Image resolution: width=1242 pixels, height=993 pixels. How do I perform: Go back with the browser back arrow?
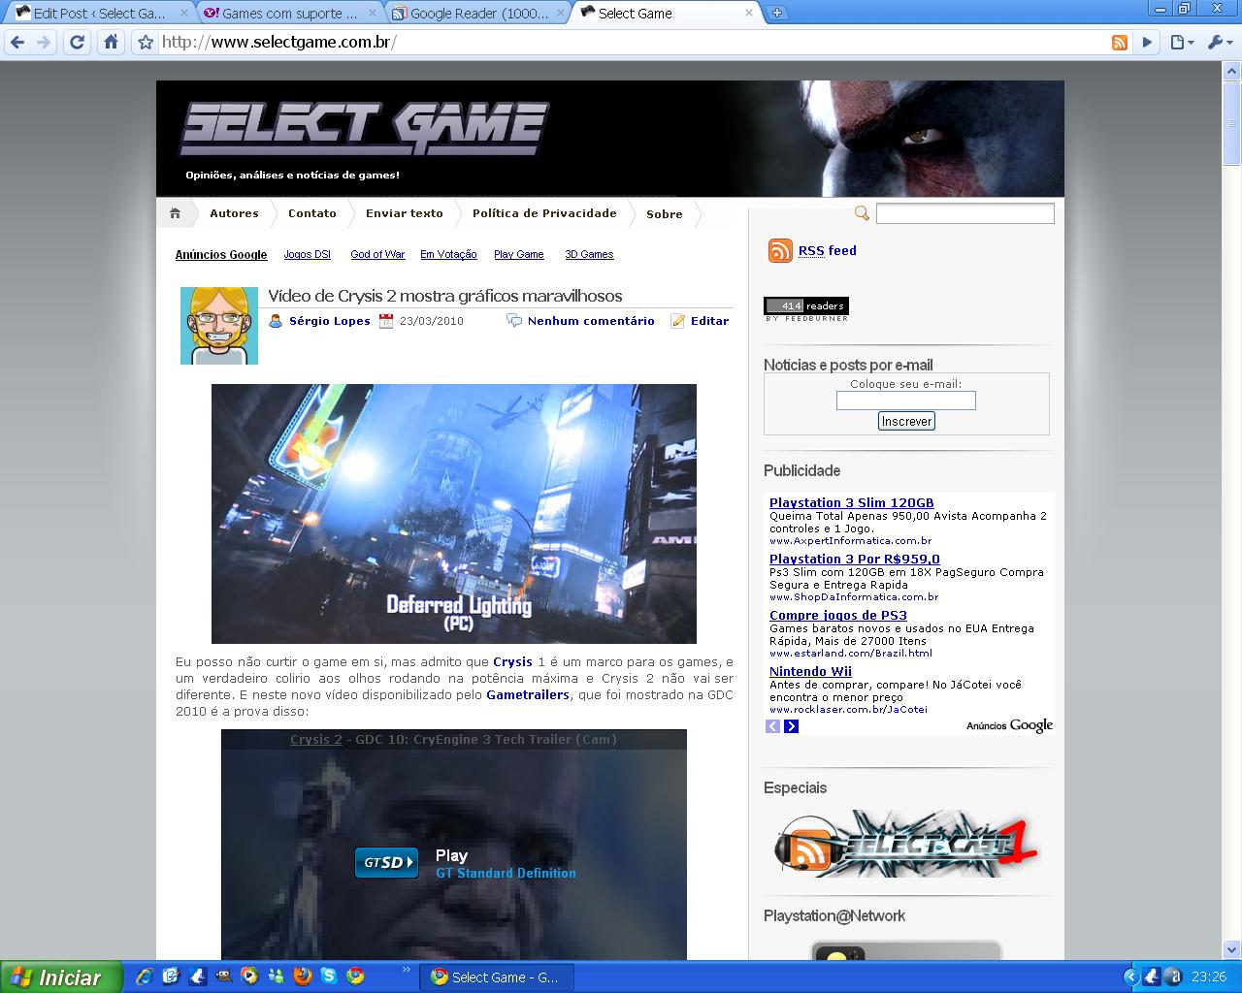coord(17,42)
